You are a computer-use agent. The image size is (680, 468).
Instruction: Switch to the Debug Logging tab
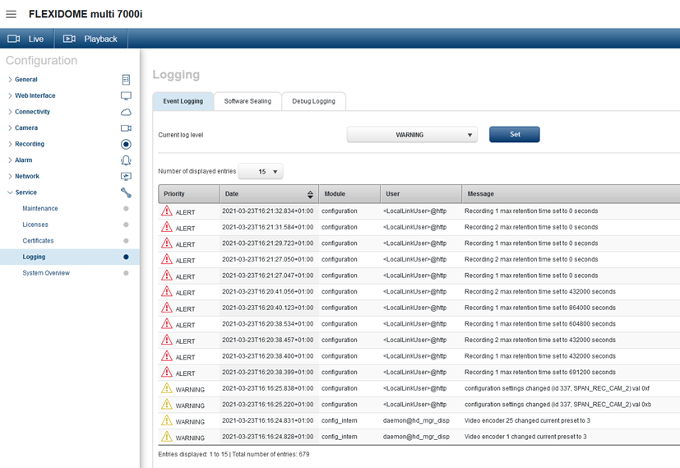click(313, 101)
